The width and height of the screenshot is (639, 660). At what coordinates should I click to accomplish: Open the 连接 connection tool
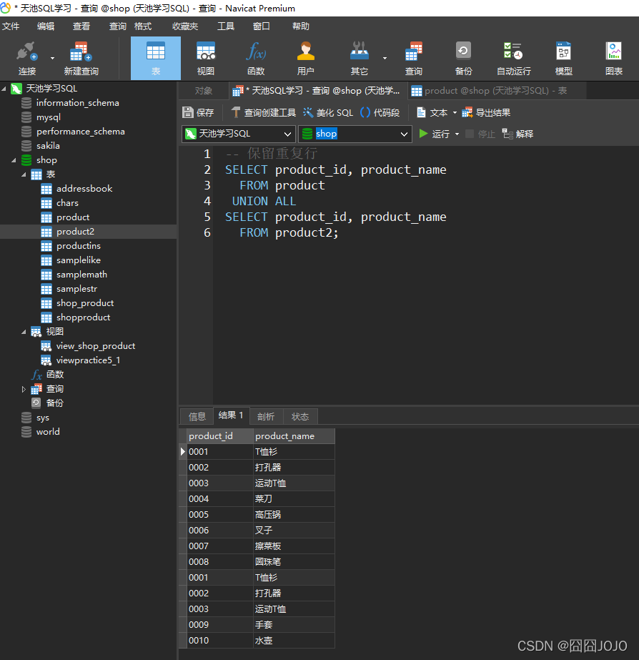pyautogui.click(x=27, y=58)
